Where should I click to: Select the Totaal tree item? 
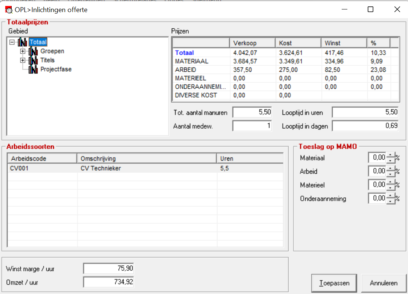[38, 42]
